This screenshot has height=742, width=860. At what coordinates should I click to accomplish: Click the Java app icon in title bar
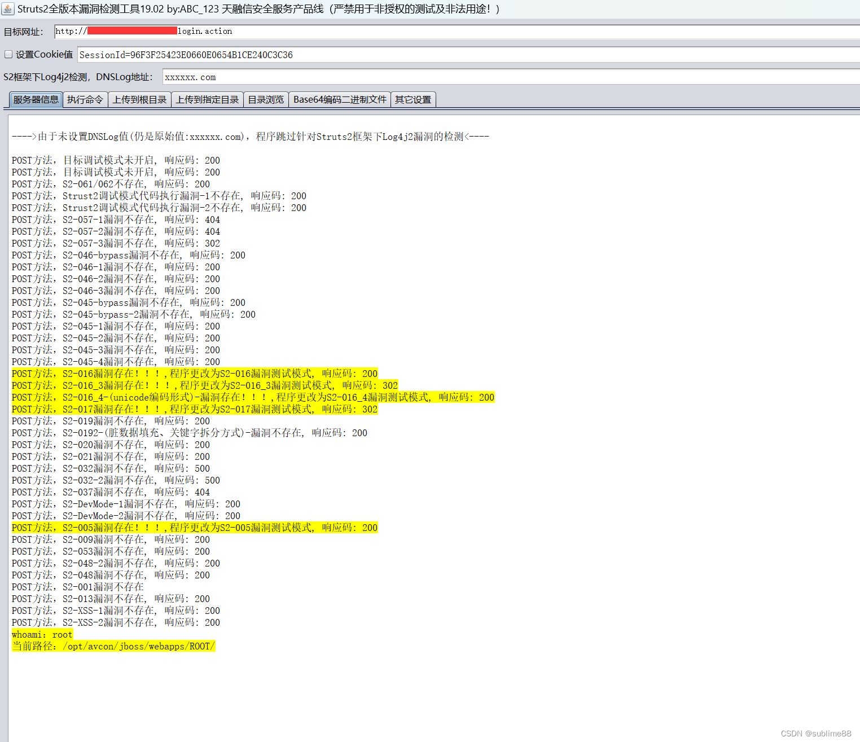(x=8, y=9)
